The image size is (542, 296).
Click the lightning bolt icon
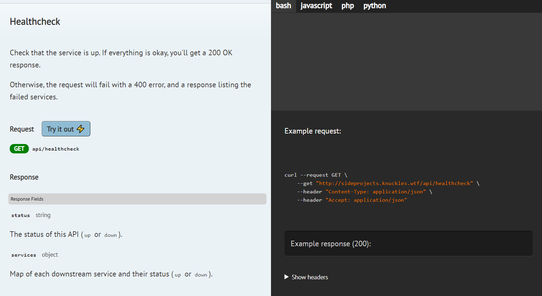81,129
